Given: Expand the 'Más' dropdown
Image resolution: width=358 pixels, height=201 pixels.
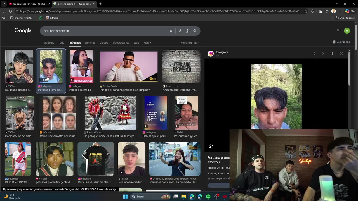Looking at the screenshot, I should click(147, 43).
